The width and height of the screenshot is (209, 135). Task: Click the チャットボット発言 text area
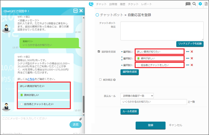(x=162, y=31)
